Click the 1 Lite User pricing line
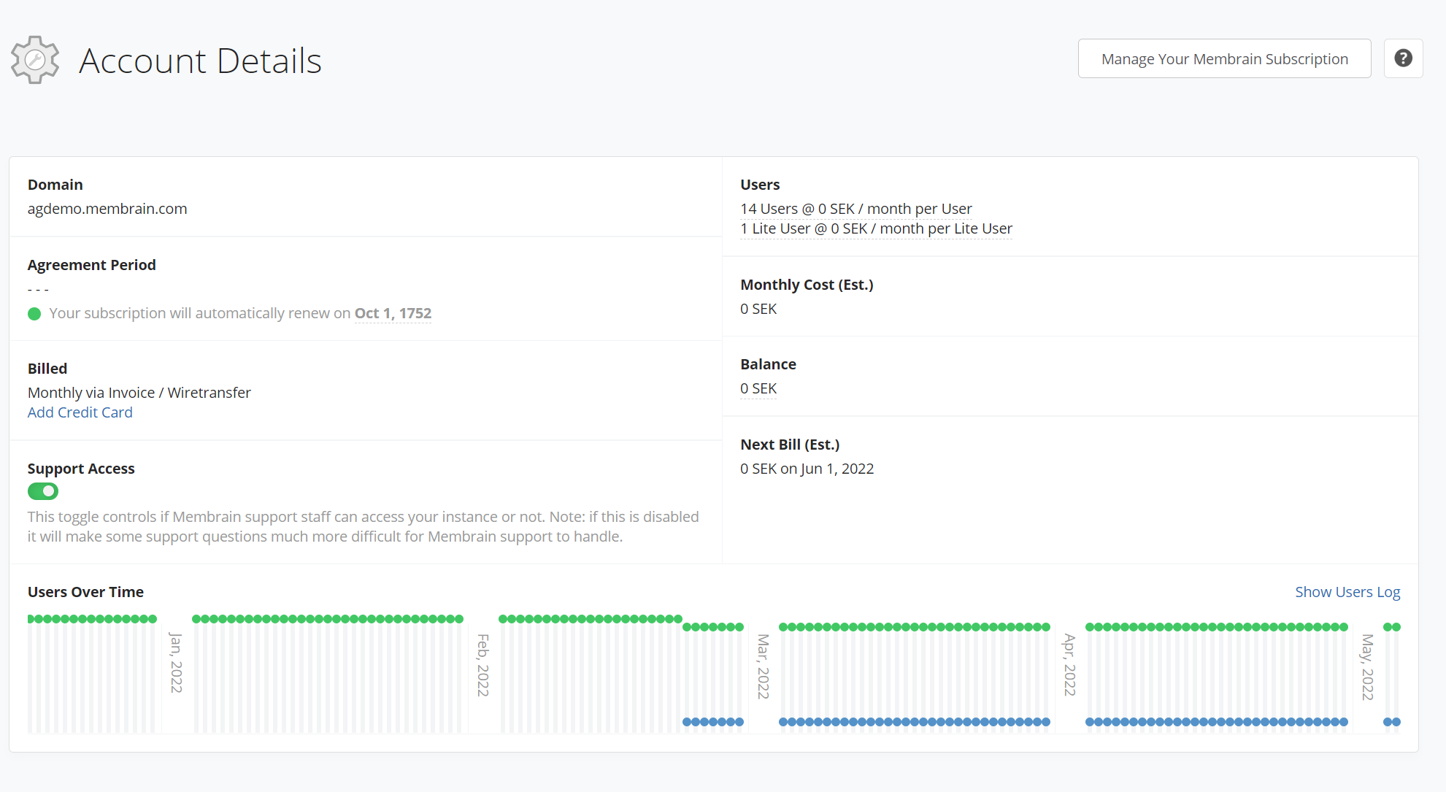Viewport: 1446px width, 792px height. [x=876, y=228]
